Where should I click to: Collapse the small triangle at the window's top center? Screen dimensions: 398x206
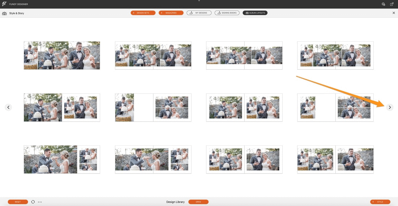(199, 1)
